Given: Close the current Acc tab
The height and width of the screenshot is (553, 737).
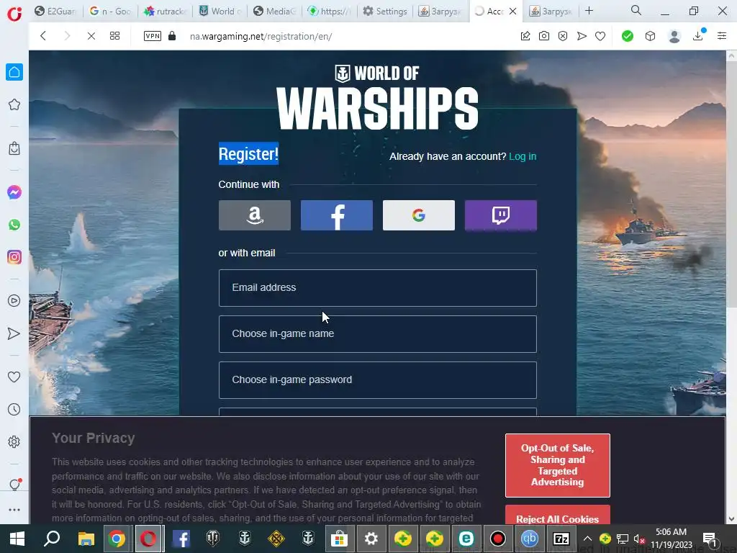Looking at the screenshot, I should [x=512, y=12].
